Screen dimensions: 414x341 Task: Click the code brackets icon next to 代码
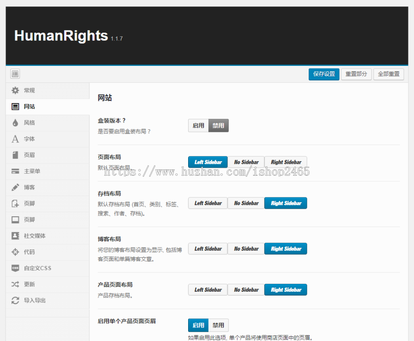(x=15, y=252)
